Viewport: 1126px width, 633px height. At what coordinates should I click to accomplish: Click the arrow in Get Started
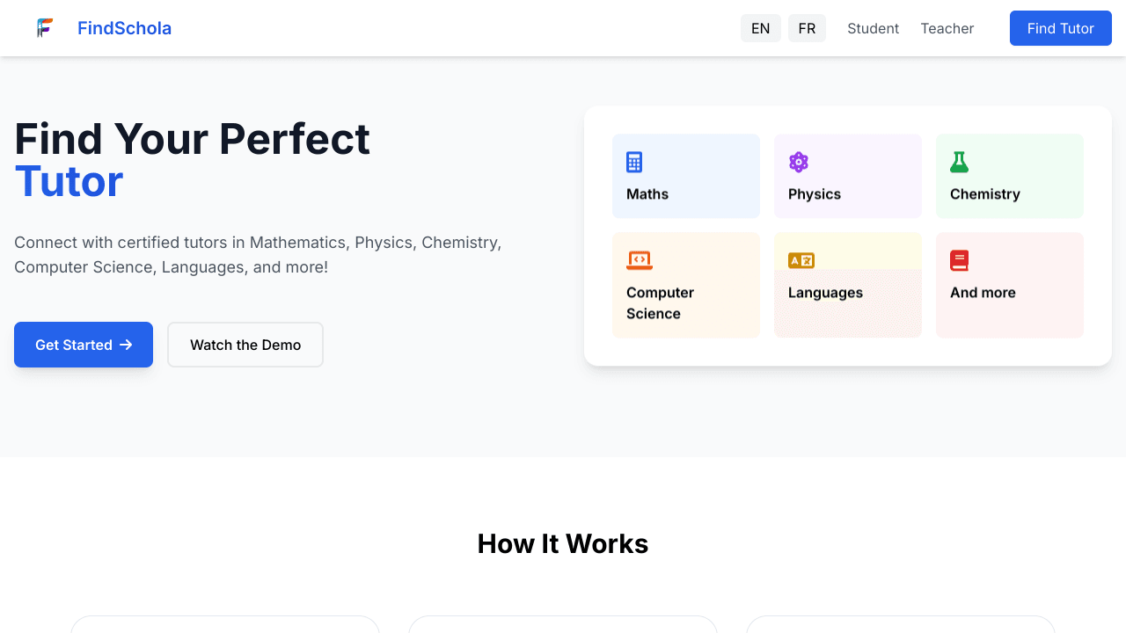pyautogui.click(x=126, y=345)
